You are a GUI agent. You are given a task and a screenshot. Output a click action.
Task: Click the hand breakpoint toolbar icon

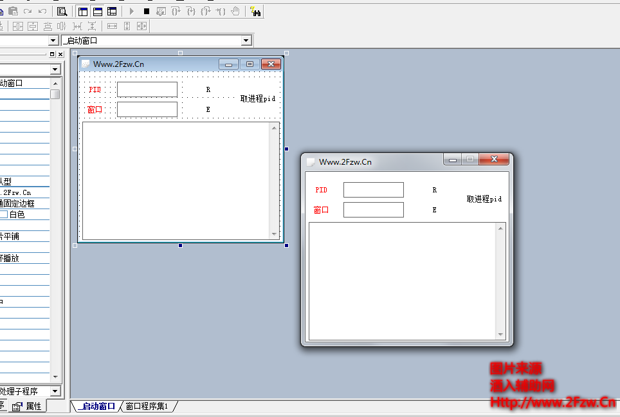click(235, 11)
